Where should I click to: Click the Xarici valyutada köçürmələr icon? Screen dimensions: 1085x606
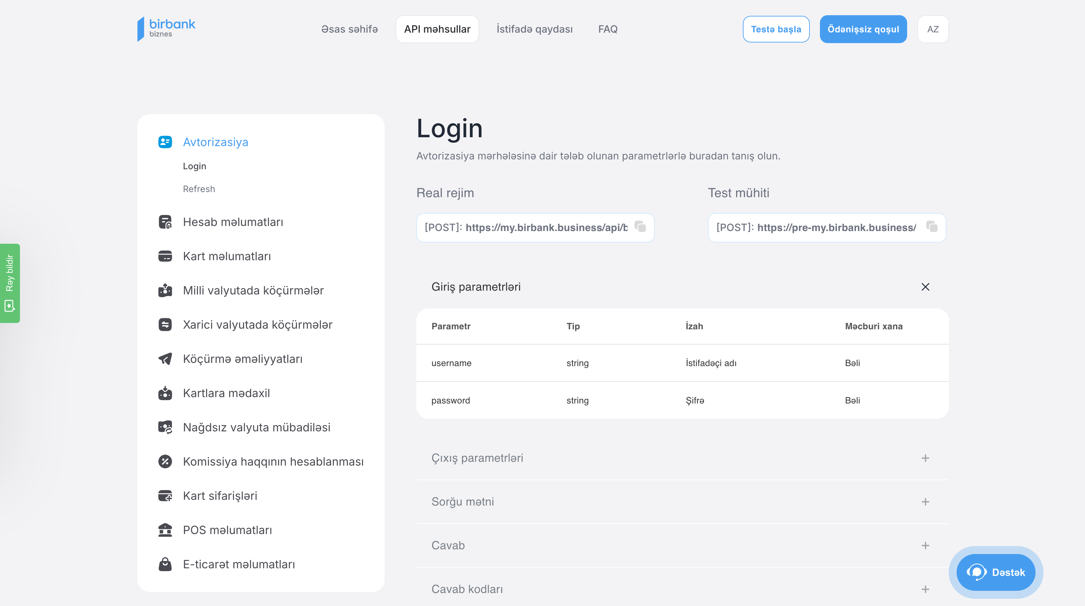[x=165, y=325]
